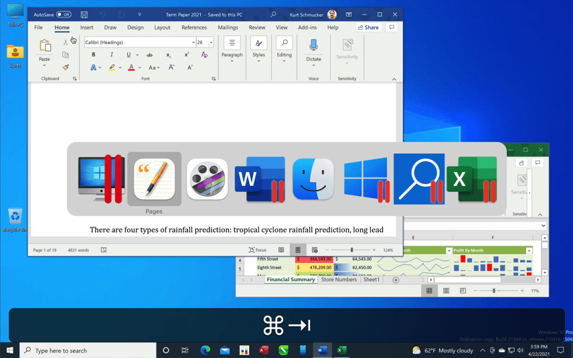The image size is (573, 358).
Task: Toggle AutoSave switch in Word
Action: point(64,15)
